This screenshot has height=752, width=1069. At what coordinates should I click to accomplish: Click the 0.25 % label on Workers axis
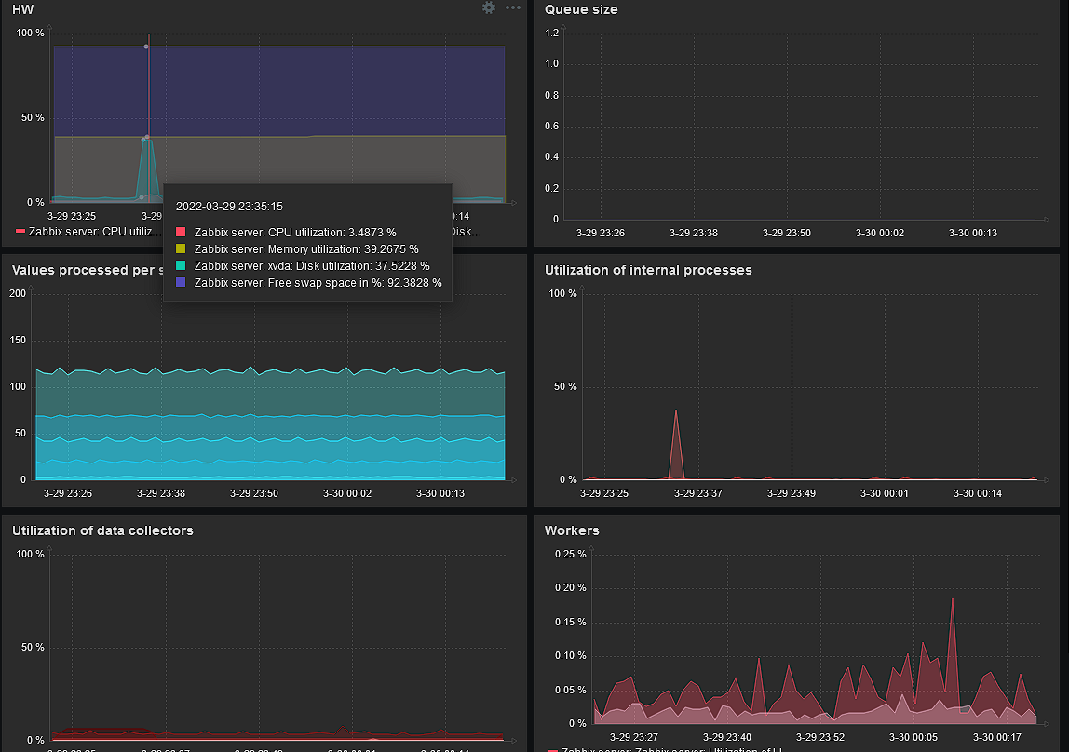(571, 555)
